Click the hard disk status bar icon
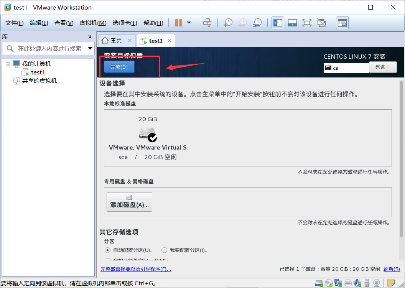The image size is (405, 288). click(319, 283)
